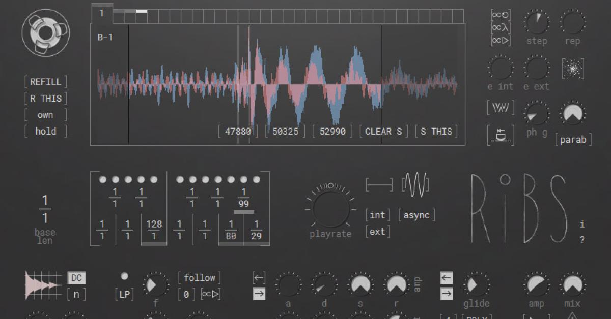Click the info 'i' icon
Viewport: 611px width, 319px height.
[582, 224]
